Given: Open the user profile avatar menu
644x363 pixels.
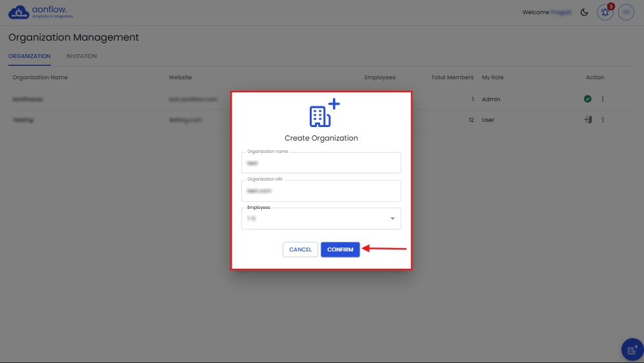Looking at the screenshot, I should click(x=626, y=12).
